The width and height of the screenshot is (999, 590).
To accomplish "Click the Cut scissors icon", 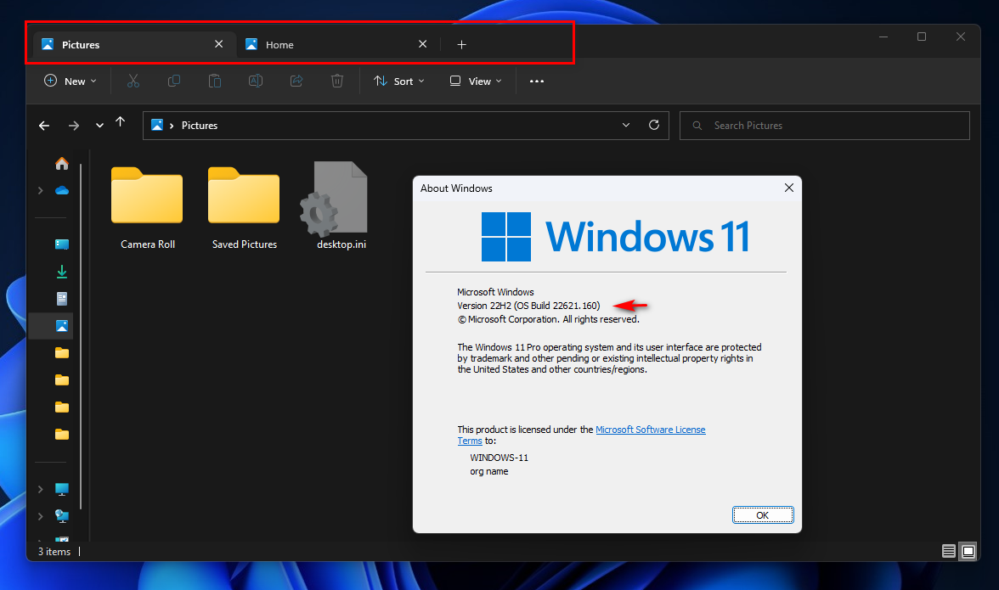I will coord(133,81).
